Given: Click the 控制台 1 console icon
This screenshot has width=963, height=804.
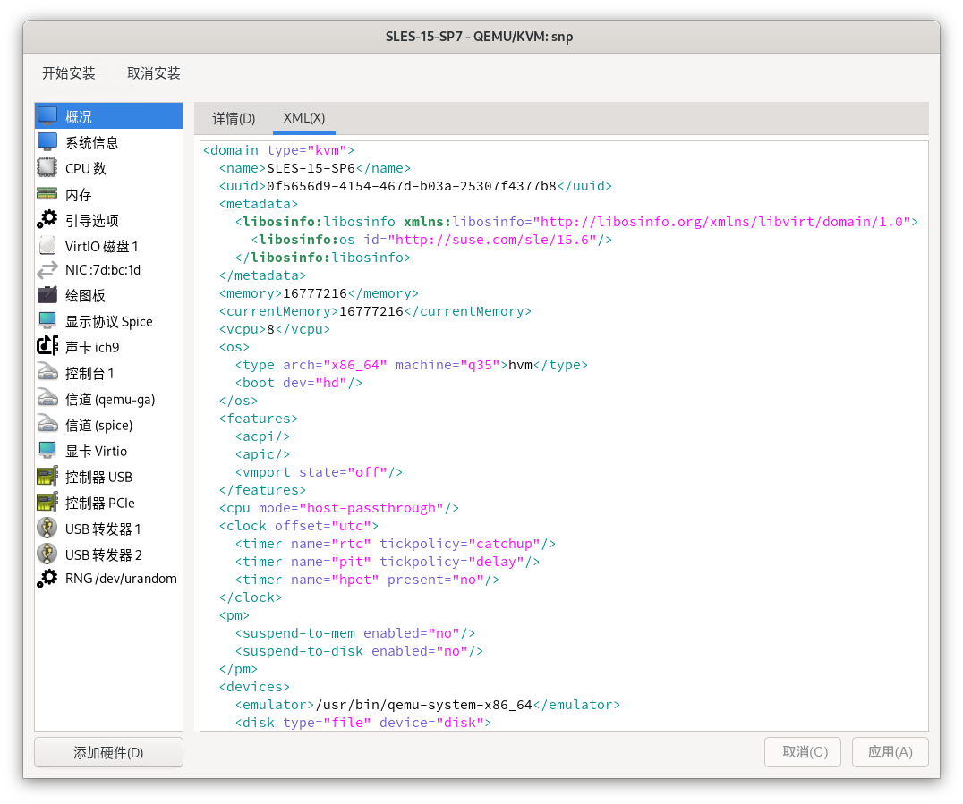Looking at the screenshot, I should pyautogui.click(x=47, y=373).
